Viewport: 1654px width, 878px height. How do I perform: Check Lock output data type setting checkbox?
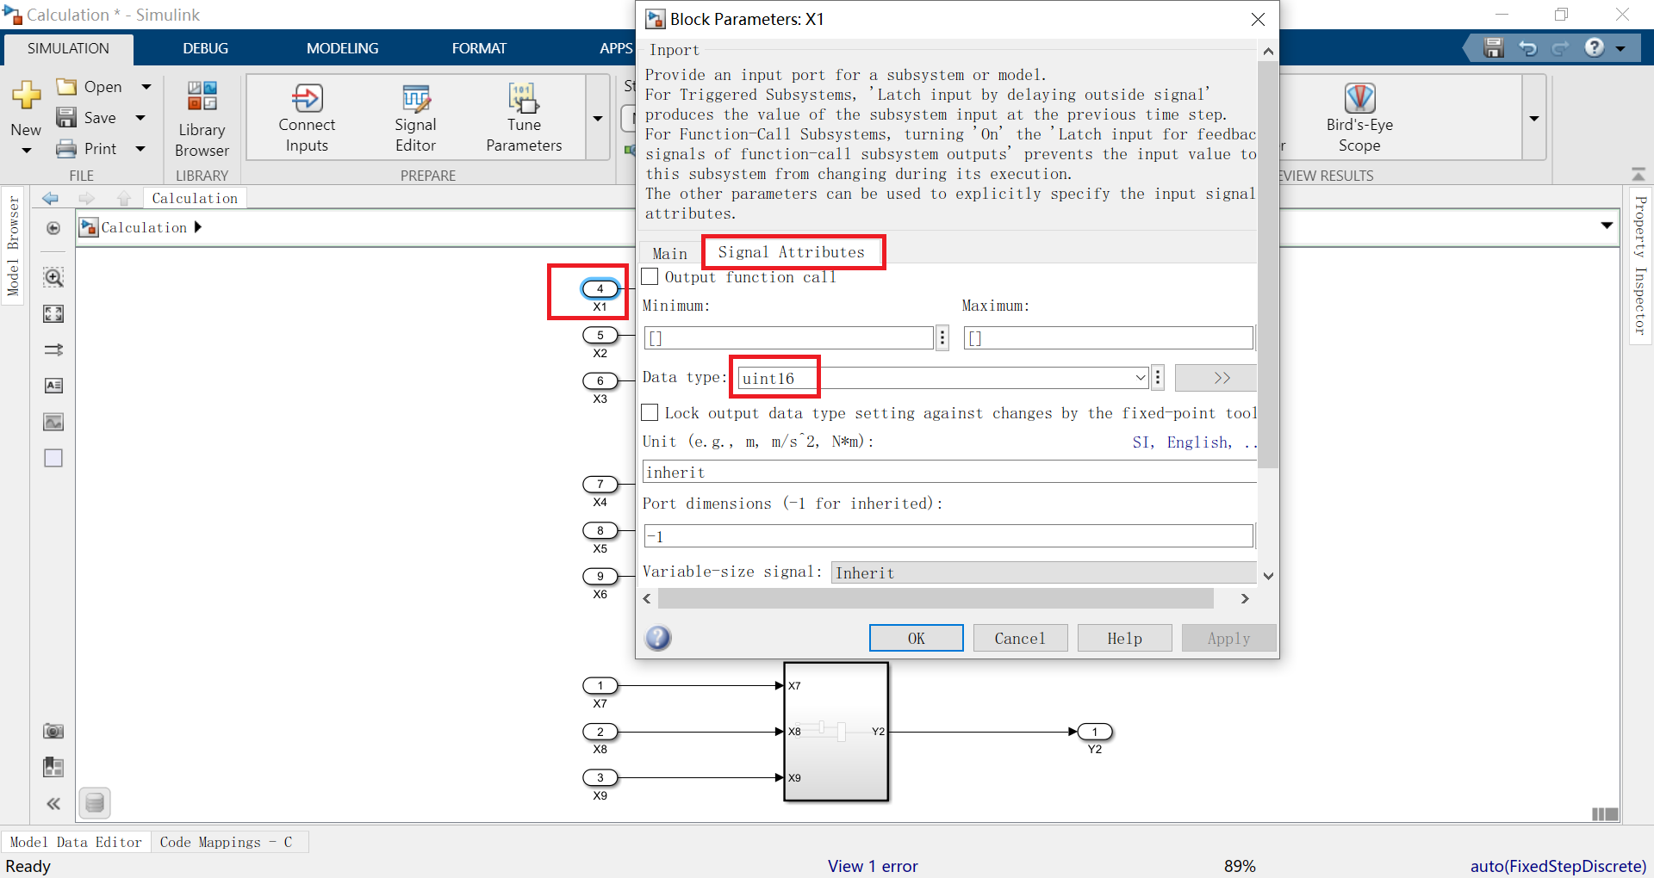(x=650, y=412)
